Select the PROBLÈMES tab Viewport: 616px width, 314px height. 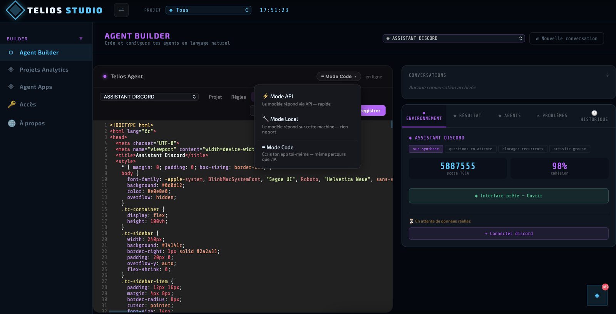[552, 115]
